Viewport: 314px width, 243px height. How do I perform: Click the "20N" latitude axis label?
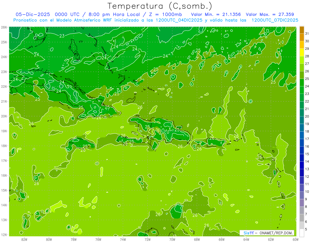click(x=4, y=116)
